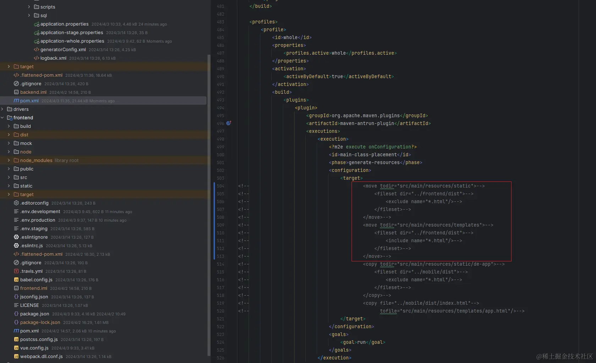
Task: Expand the dist folder
Action: tap(9, 135)
